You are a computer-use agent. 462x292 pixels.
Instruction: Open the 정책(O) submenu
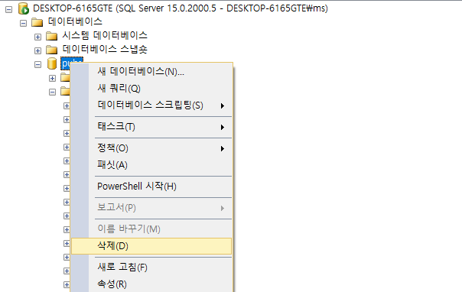151,148
